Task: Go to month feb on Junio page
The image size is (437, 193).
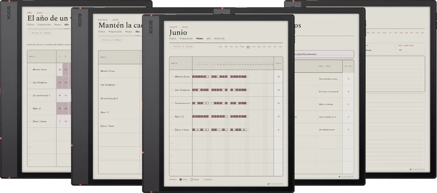Action: tap(226, 47)
